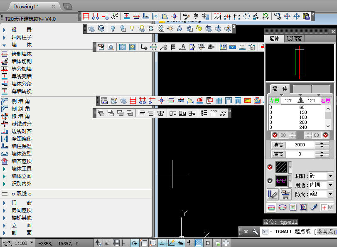This screenshot has height=247, width=337.
Task: Disable the hatch pattern with red X
Action: click(270, 167)
